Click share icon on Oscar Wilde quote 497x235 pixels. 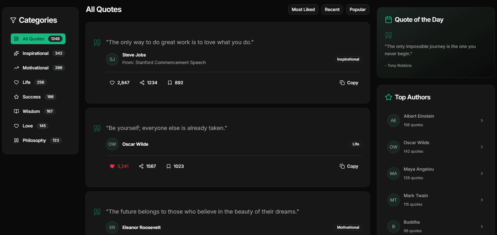tap(141, 166)
